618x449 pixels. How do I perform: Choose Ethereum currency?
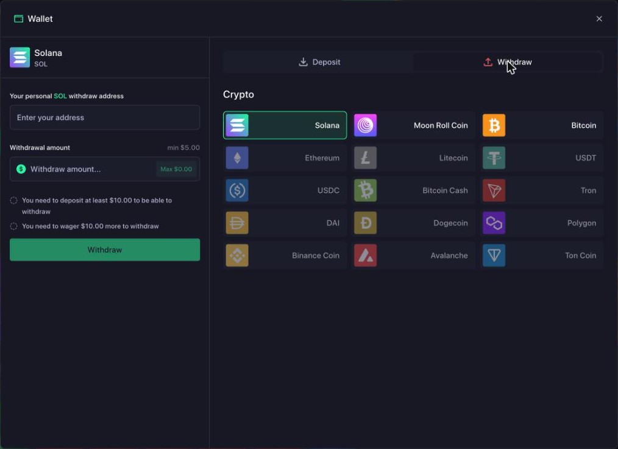click(x=285, y=158)
